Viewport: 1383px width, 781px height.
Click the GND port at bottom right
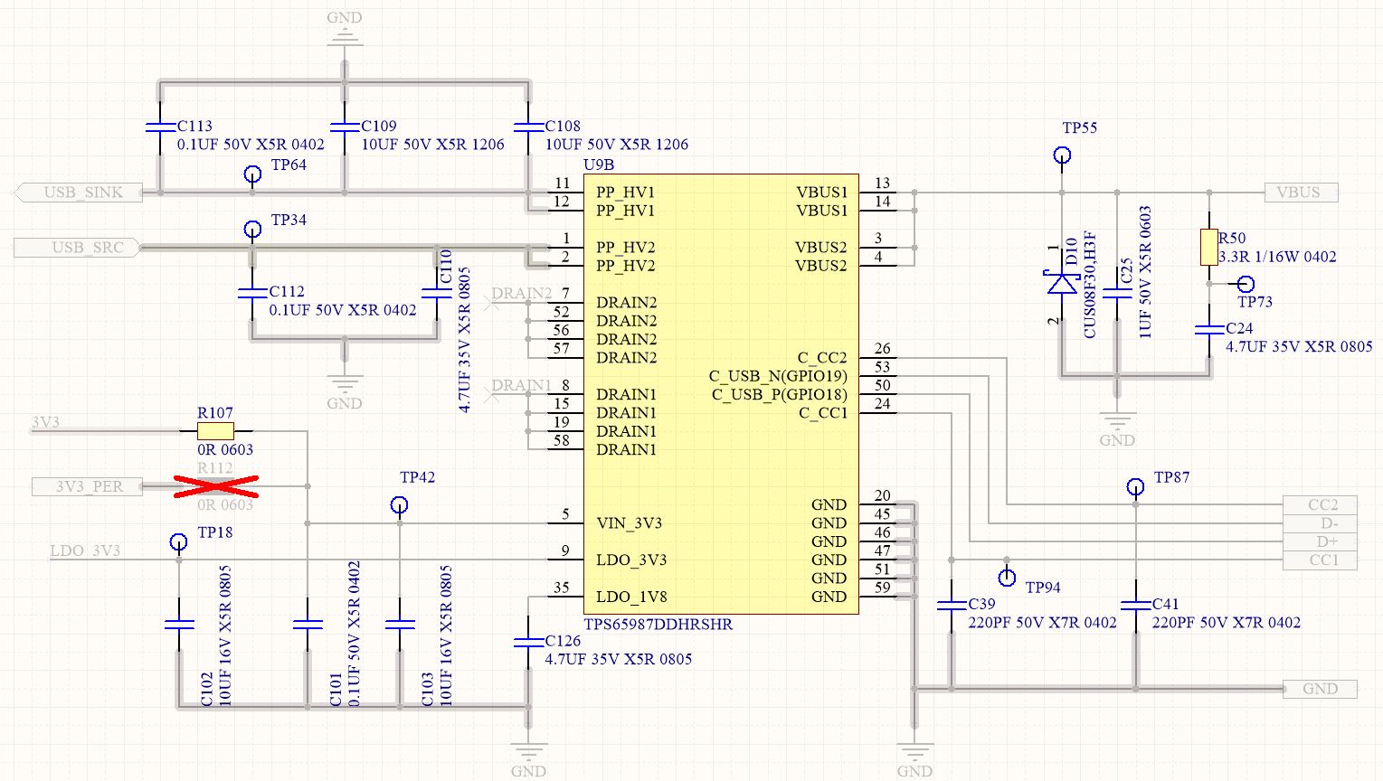pyautogui.click(x=1321, y=689)
